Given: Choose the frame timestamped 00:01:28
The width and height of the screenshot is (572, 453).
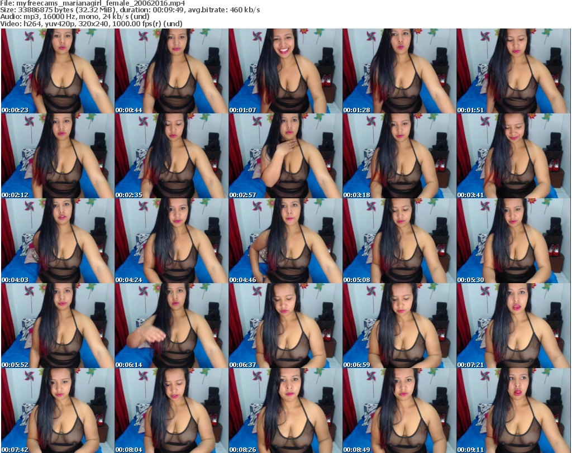Looking at the screenshot, I should [399, 71].
